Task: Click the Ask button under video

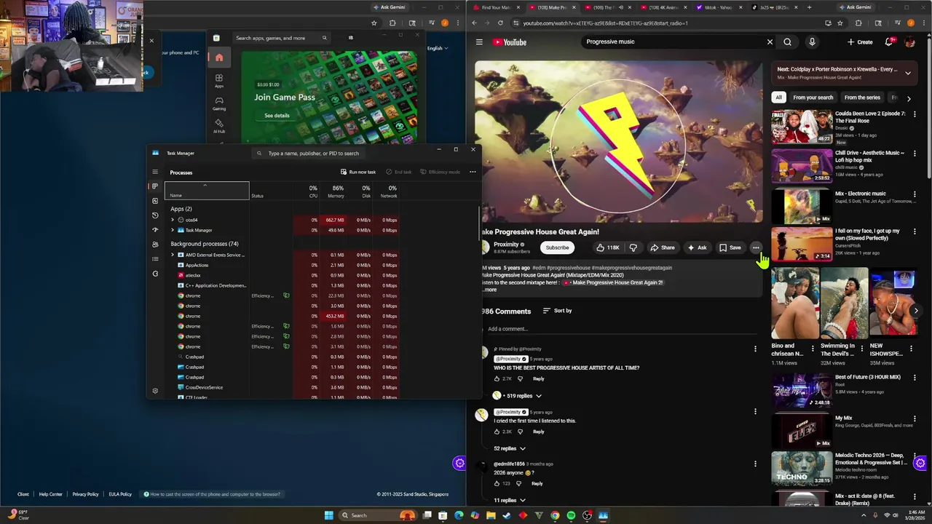Action: (x=697, y=247)
